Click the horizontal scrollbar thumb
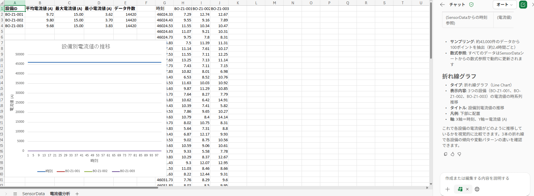The height and width of the screenshot is (196, 534). tap(79, 188)
